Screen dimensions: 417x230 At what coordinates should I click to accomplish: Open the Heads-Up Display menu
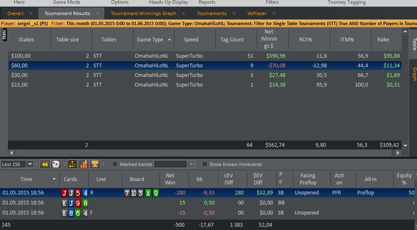click(169, 2)
